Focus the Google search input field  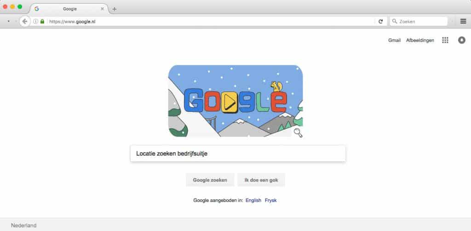pos(238,154)
